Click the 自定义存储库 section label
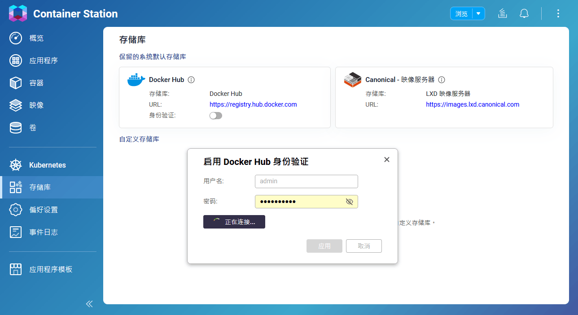578x315 pixels. pyautogui.click(x=139, y=139)
